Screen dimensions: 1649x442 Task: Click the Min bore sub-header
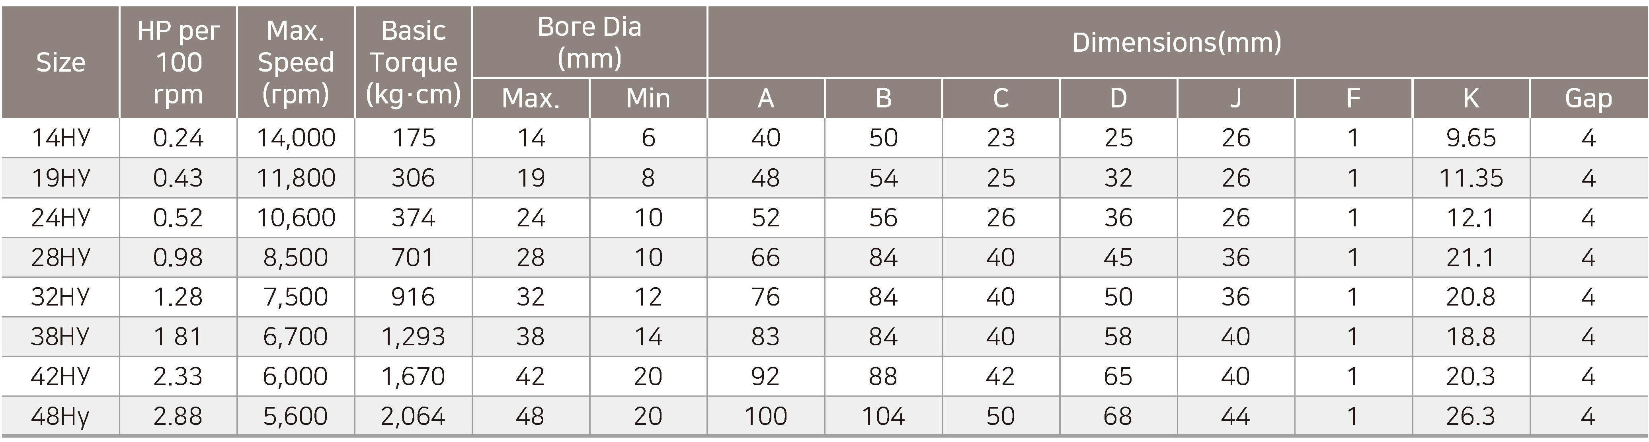click(648, 99)
